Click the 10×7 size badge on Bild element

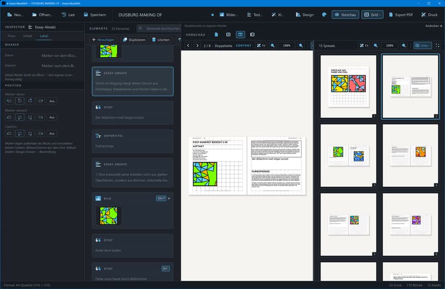click(x=161, y=198)
